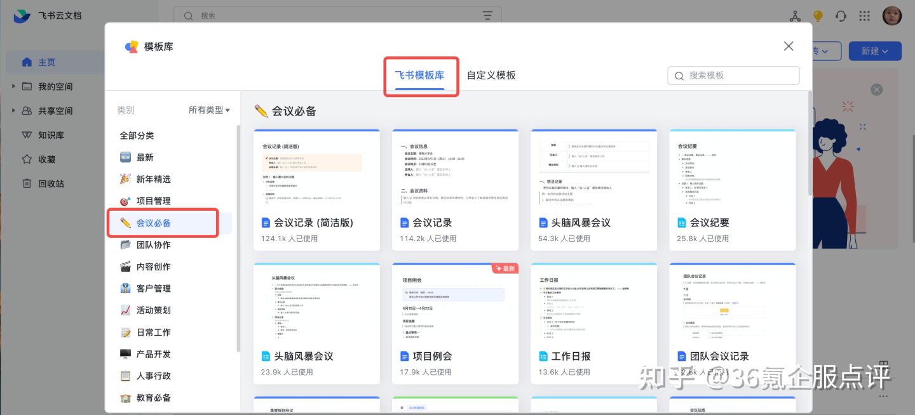Click the 新年精选 party popper icon
The width and height of the screenshot is (915, 415).
coord(125,179)
